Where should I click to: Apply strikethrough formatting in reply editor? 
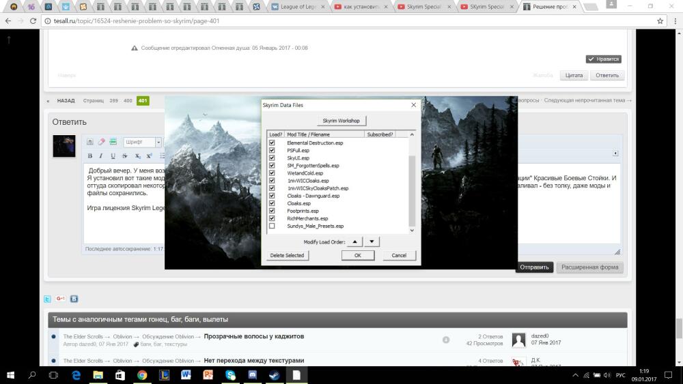124,156
